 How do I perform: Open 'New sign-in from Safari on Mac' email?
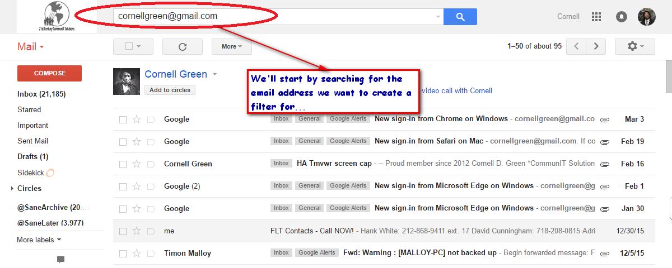[429, 141]
